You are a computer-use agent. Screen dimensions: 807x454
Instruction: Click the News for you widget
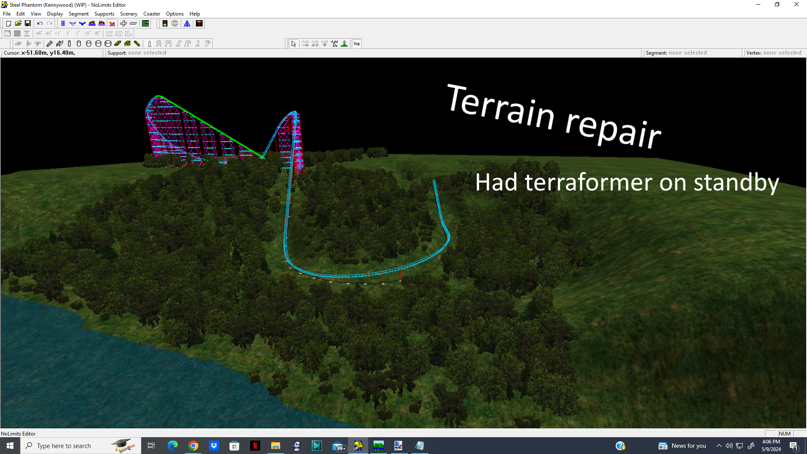(683, 446)
